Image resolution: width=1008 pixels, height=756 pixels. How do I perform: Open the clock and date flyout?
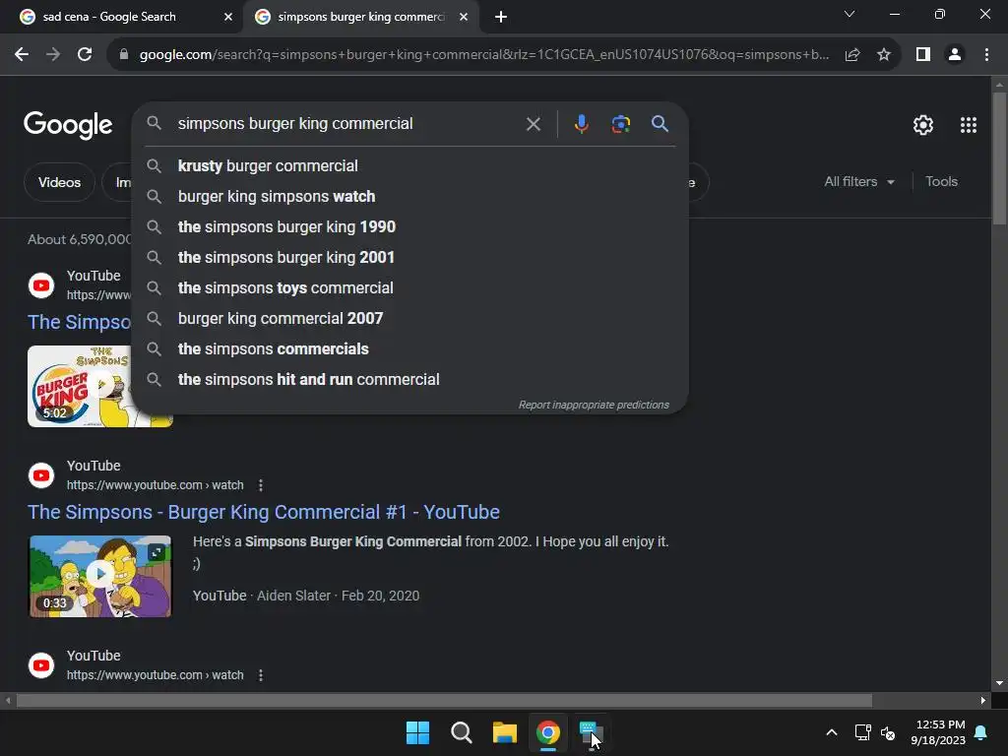(938, 732)
